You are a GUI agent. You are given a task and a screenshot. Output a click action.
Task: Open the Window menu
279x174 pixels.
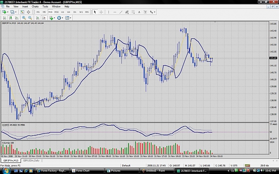tap(56, 7)
